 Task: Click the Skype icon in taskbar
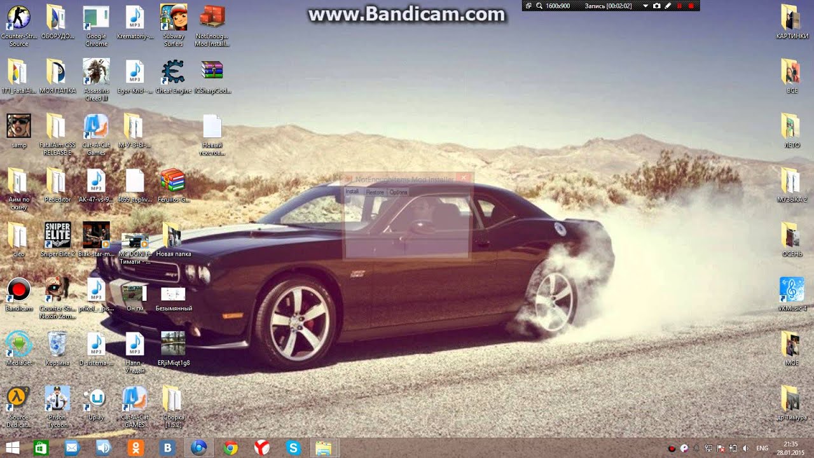click(293, 448)
